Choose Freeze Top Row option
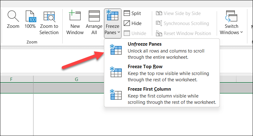The height and width of the screenshot is (136, 253). coord(145,67)
